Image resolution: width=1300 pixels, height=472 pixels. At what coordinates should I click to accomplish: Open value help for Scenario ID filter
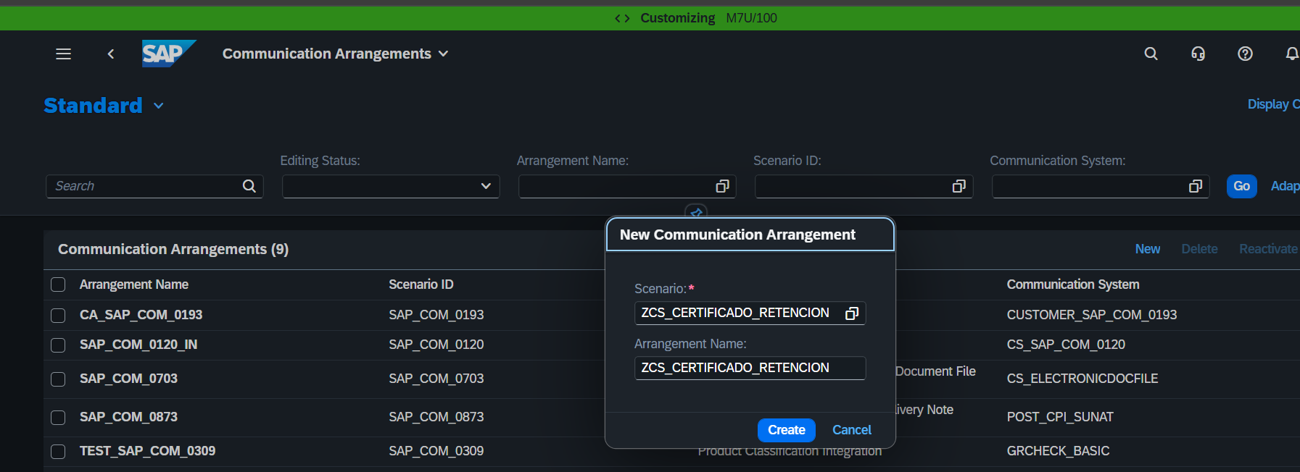(959, 186)
